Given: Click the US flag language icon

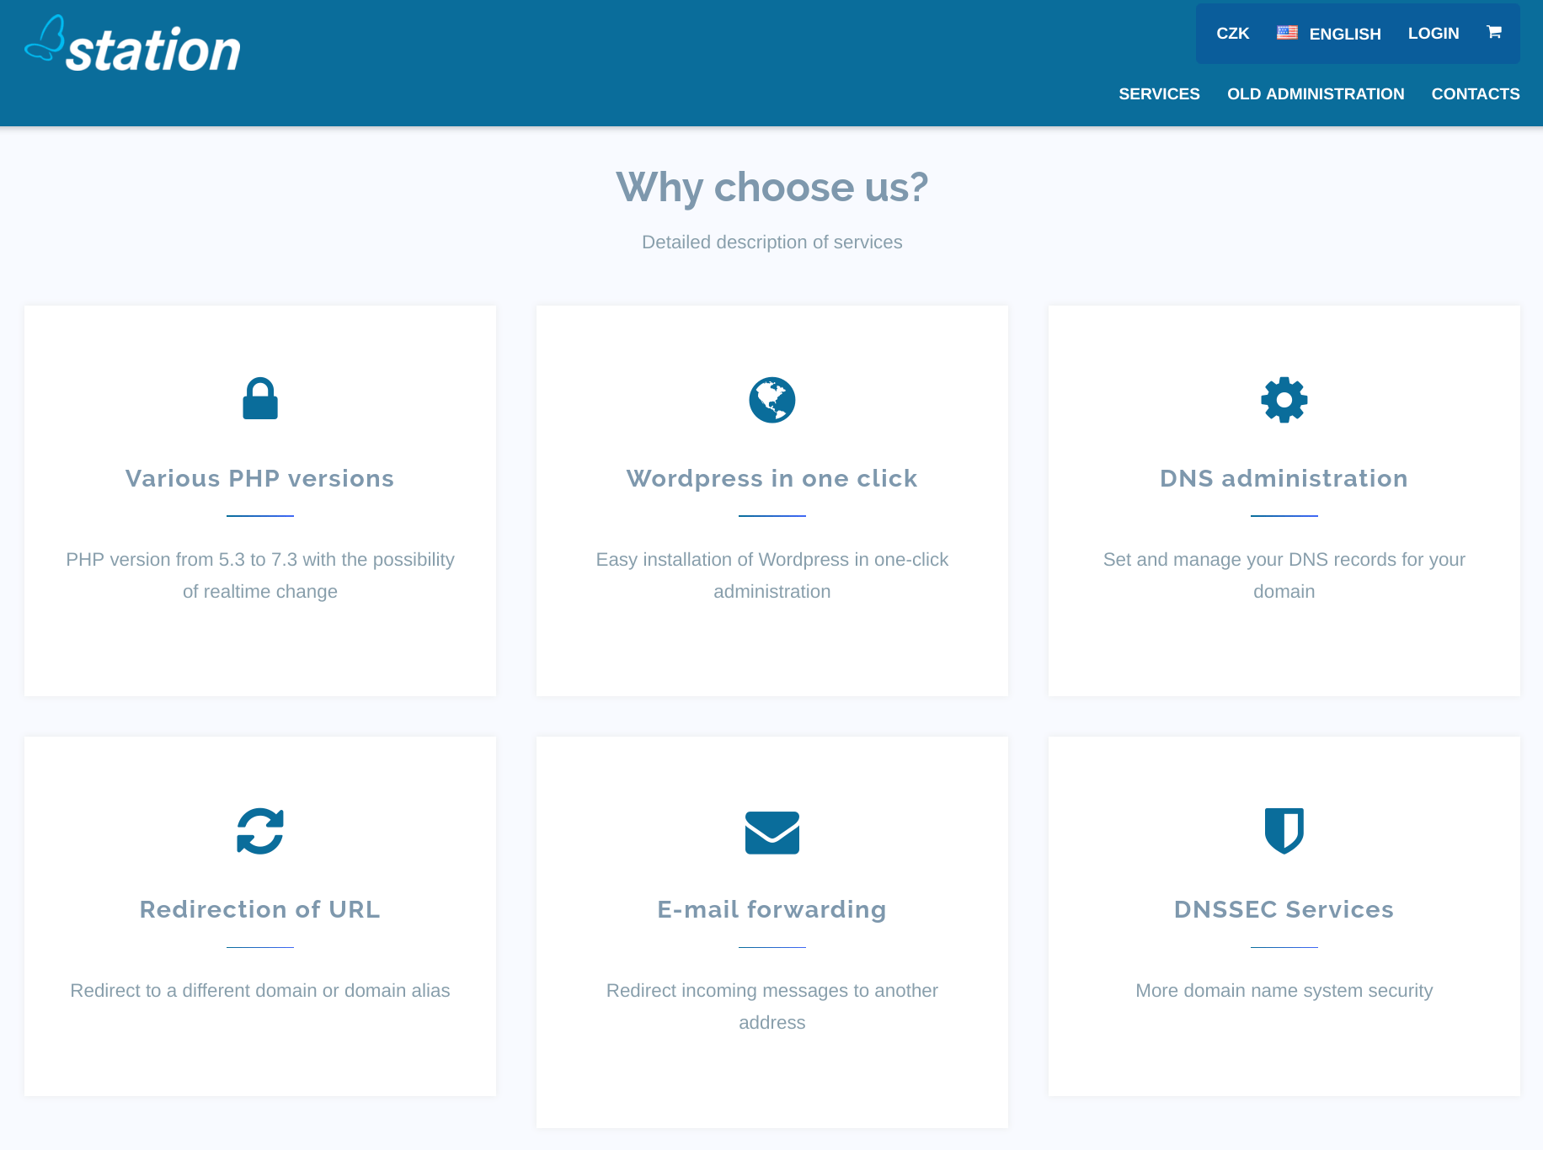Looking at the screenshot, I should (1287, 33).
